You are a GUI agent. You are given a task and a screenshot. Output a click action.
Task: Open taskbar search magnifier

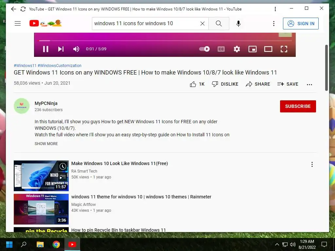[24, 244]
